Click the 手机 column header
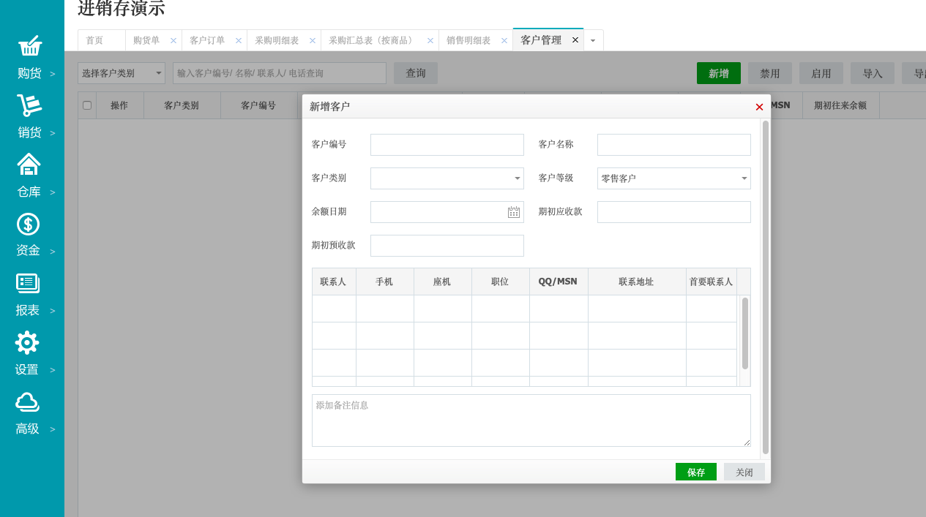The image size is (926, 517). click(385, 282)
